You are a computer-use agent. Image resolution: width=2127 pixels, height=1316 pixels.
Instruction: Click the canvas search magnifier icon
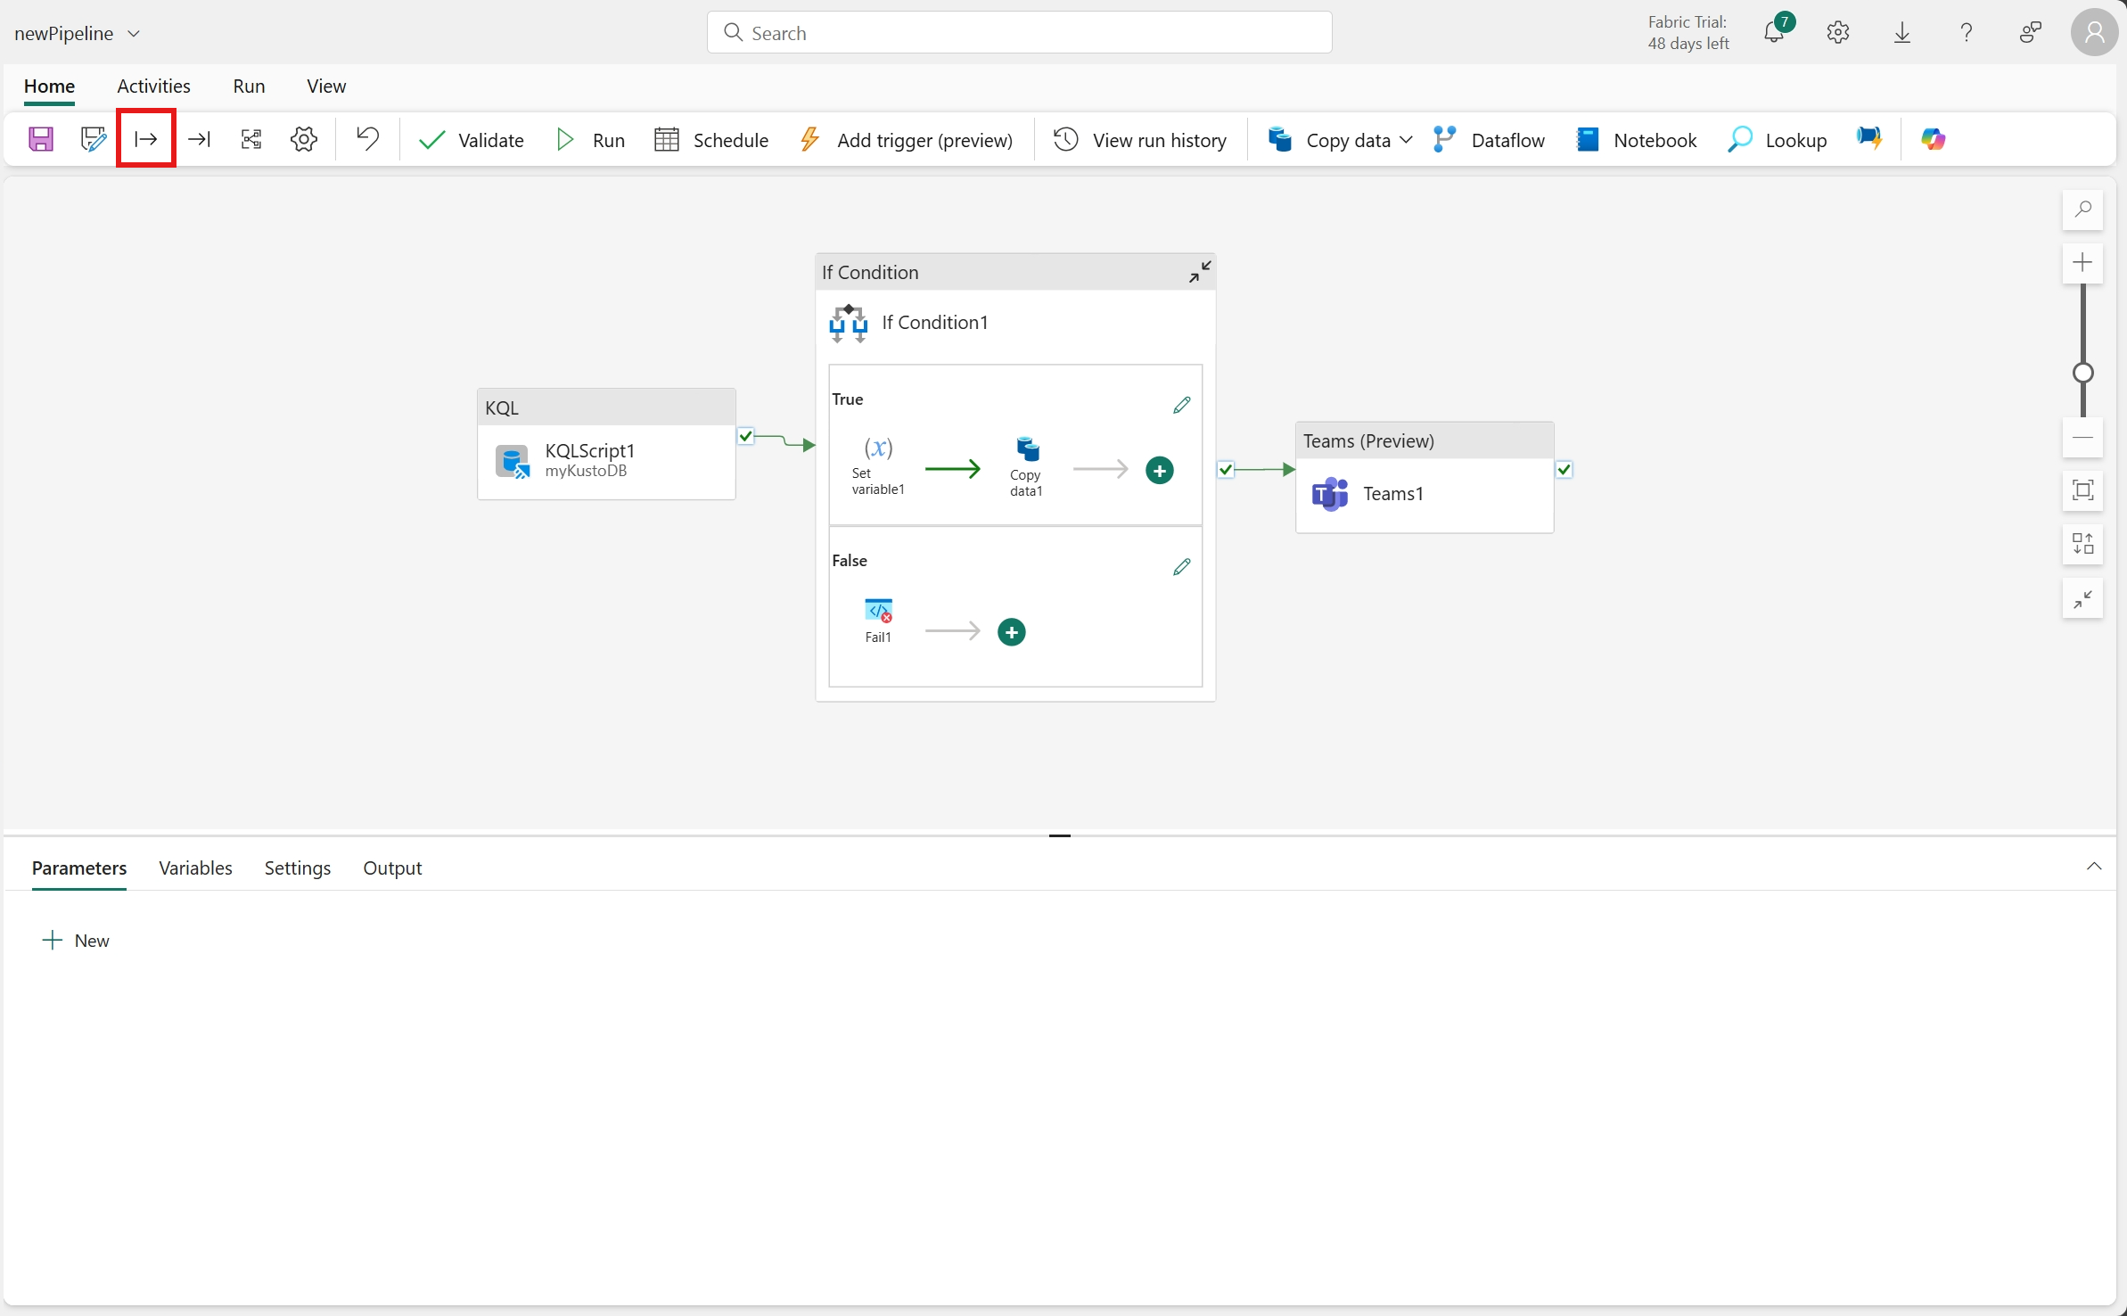click(2082, 210)
